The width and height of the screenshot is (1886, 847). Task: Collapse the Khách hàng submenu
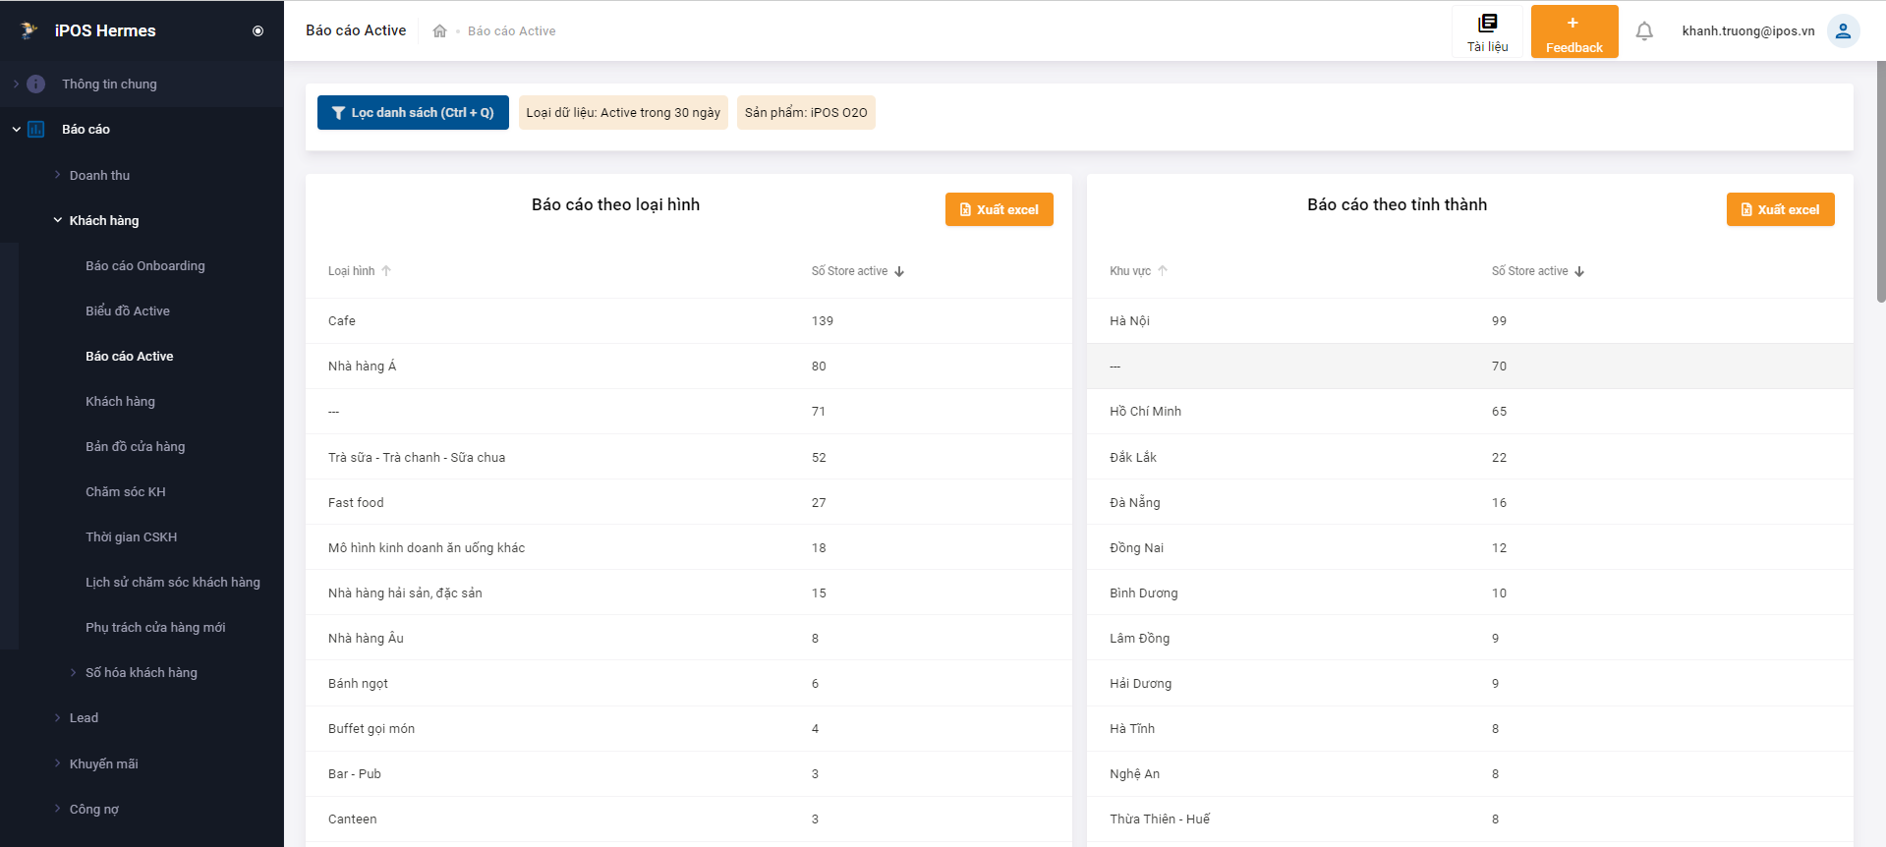pos(103,221)
